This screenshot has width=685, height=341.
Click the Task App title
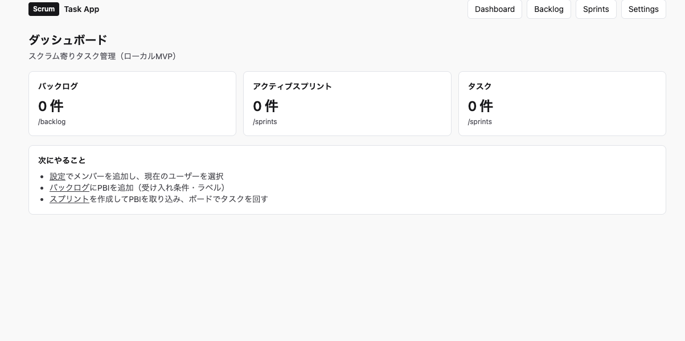pos(81,9)
